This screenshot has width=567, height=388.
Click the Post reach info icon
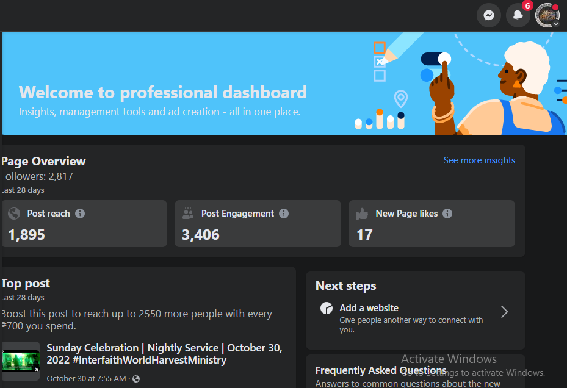point(80,214)
